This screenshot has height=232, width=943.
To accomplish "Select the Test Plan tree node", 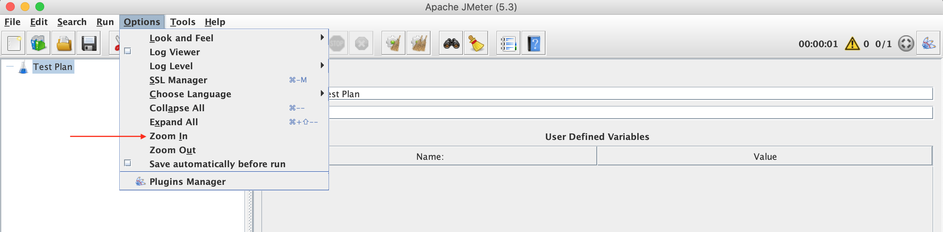I will 53,67.
